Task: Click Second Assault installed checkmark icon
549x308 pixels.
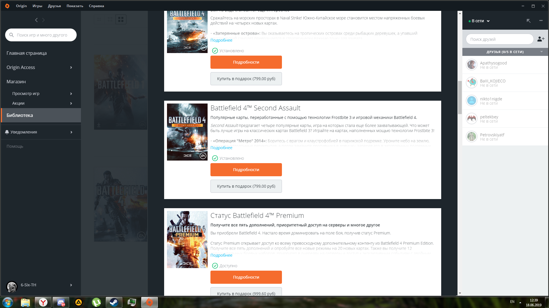Action: [215, 158]
